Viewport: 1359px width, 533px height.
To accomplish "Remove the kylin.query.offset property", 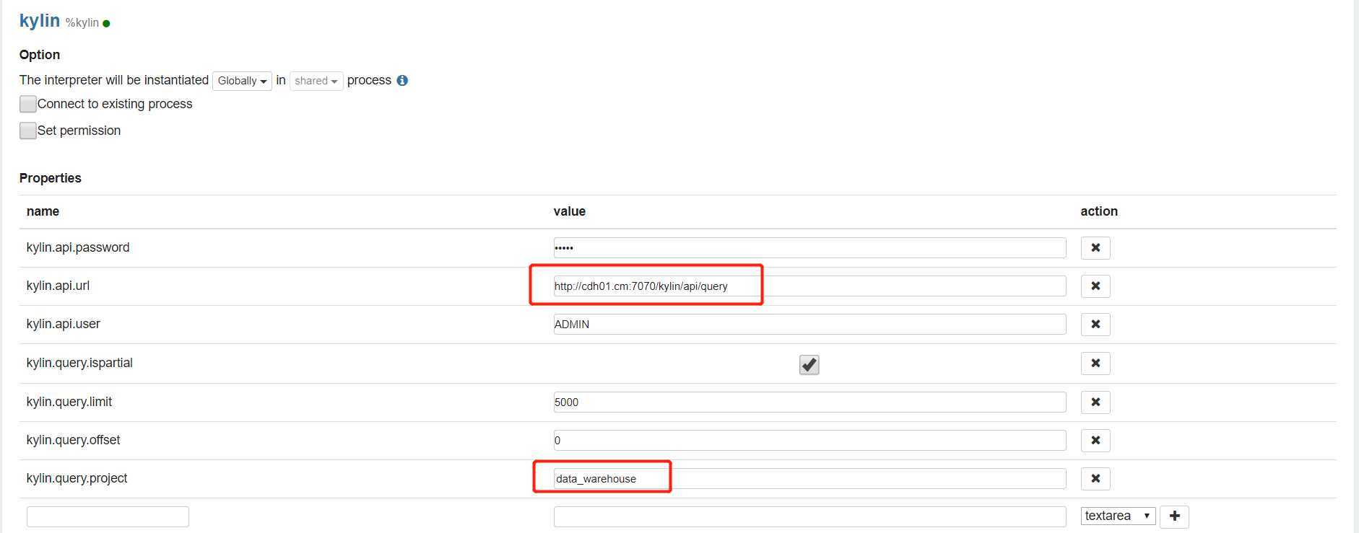I will 1095,440.
